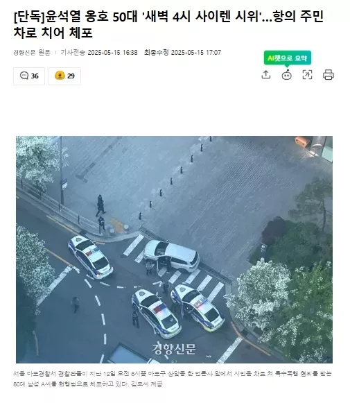Click the 기사전송 2025-05-15 16:38 timestamp
The width and height of the screenshot is (350, 403).
point(99,53)
